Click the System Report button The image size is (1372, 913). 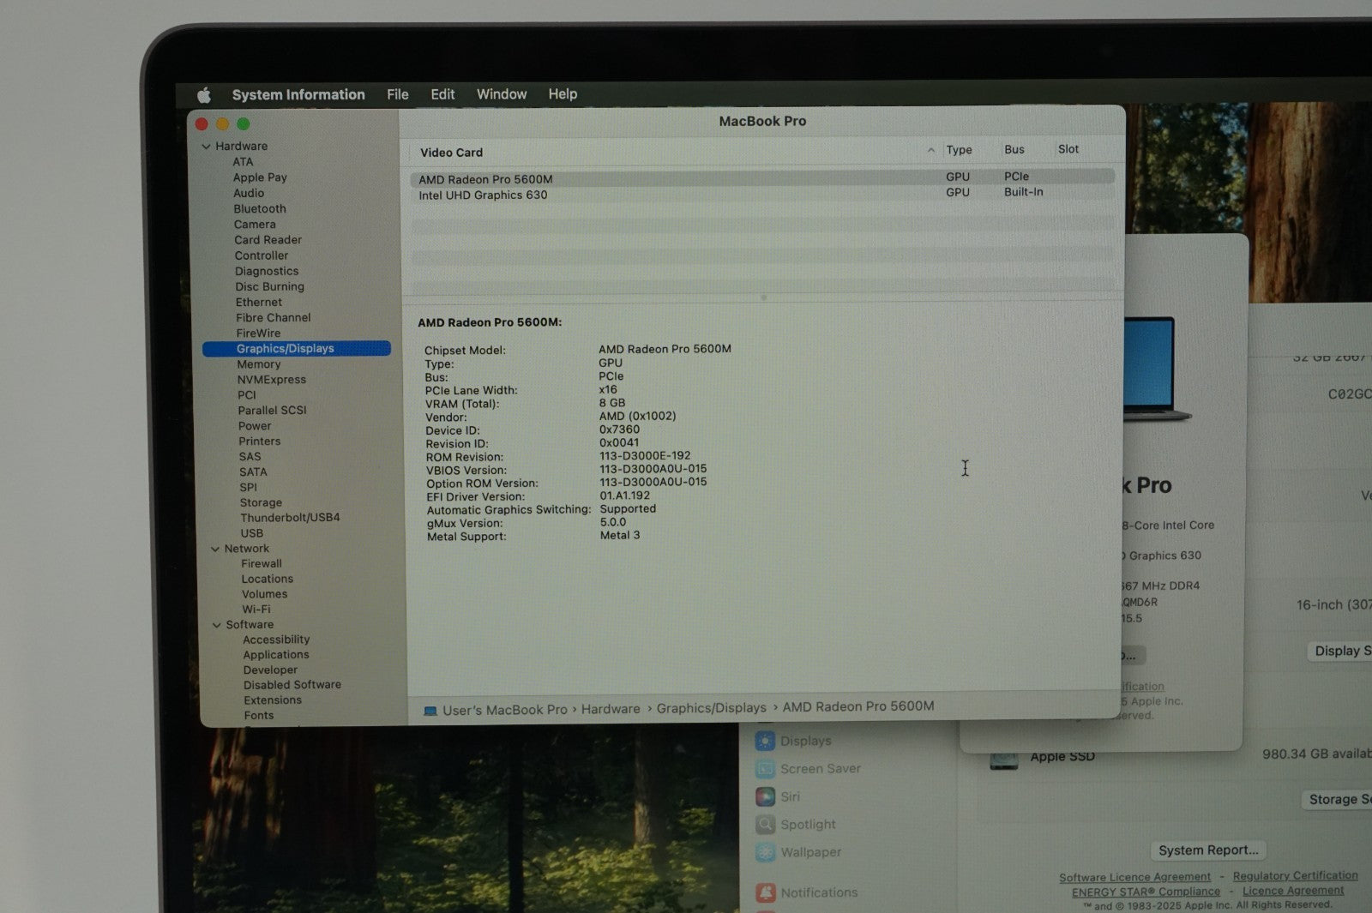[x=1208, y=850]
